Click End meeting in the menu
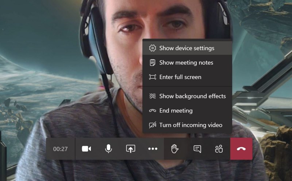 [187, 111]
